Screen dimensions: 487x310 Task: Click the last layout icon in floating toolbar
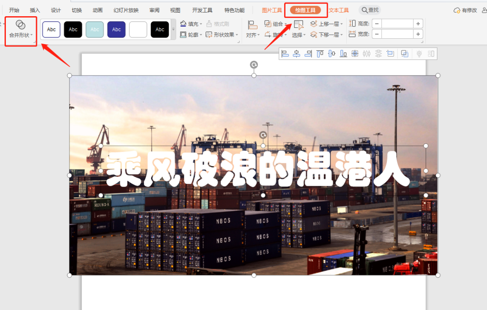tap(431, 54)
